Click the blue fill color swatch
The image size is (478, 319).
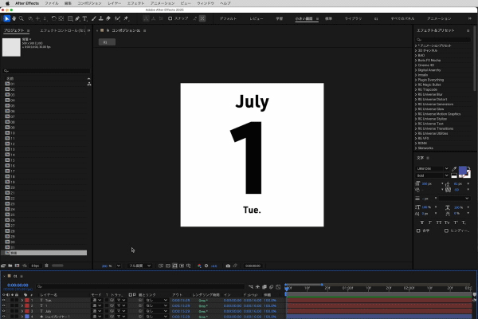(x=462, y=171)
